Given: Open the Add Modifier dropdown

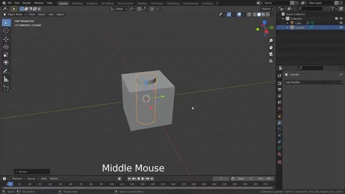Looking at the screenshot, I should coord(314,82).
